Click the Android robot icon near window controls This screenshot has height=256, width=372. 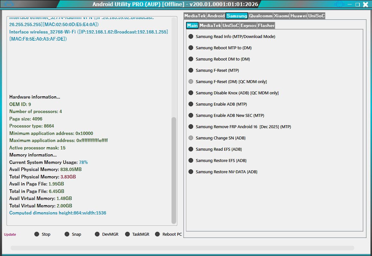(339, 4)
